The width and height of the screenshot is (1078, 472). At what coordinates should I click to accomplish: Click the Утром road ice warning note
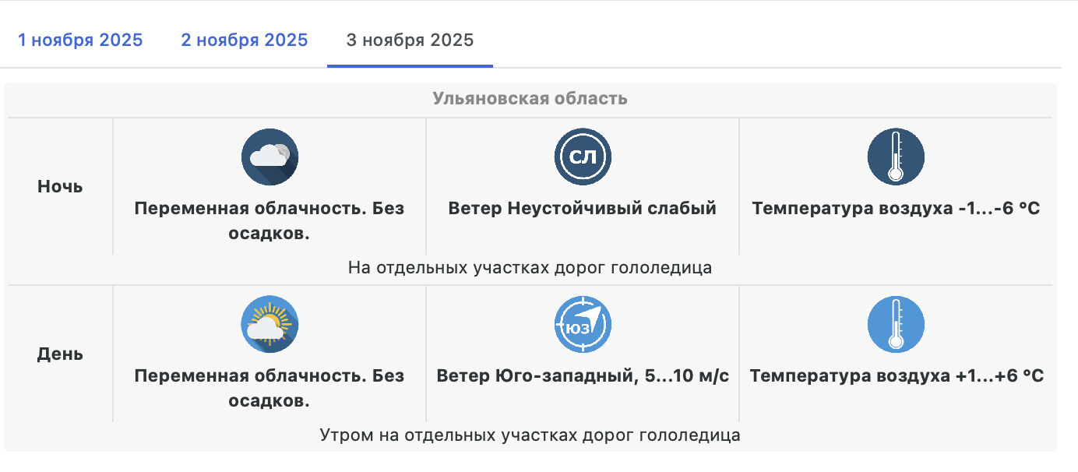click(530, 435)
